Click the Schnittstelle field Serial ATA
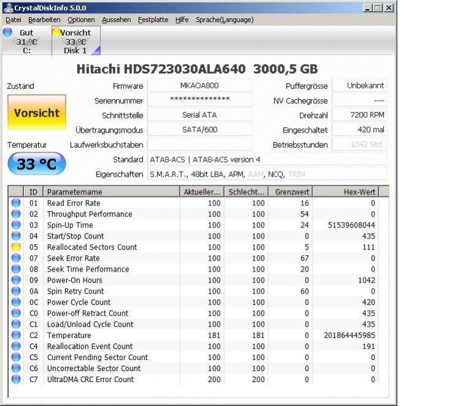471x406 pixels. click(200, 115)
